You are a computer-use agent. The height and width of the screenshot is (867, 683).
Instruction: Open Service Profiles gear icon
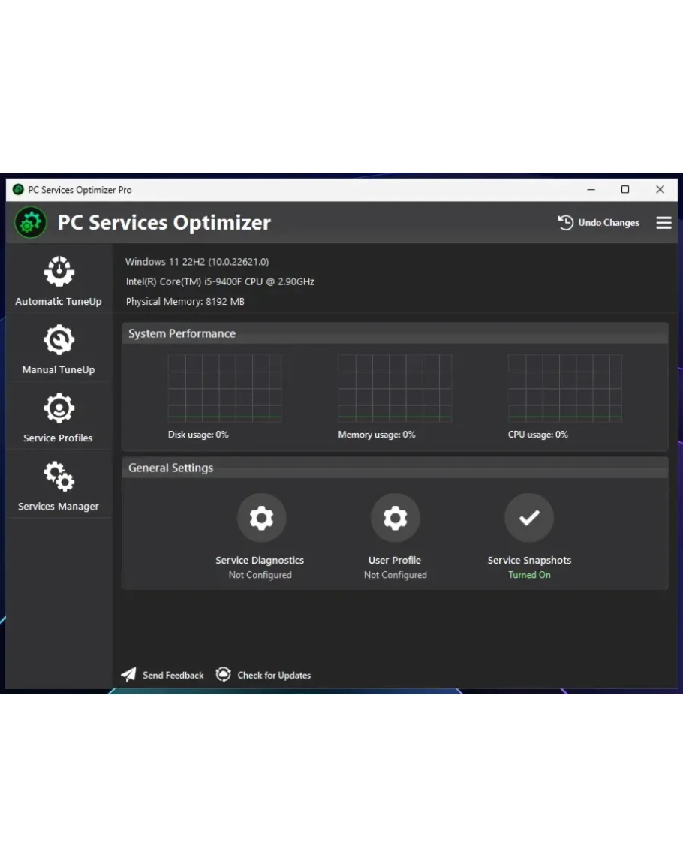[59, 408]
